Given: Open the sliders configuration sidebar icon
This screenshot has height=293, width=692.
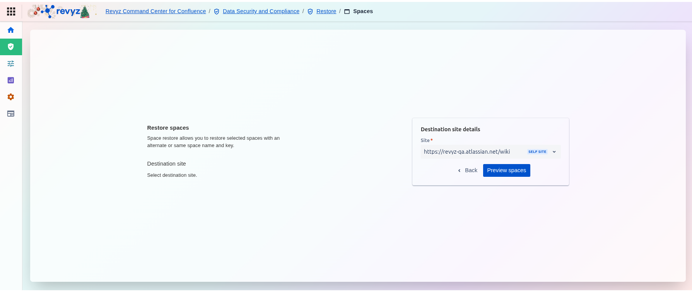Looking at the screenshot, I should [x=11, y=64].
